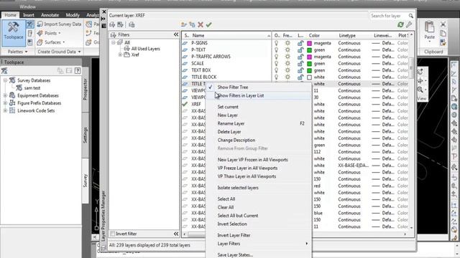This screenshot has width=460, height=258.
Task: Click New Layer VP Frozen toolbar icon
Action: tap(192, 25)
